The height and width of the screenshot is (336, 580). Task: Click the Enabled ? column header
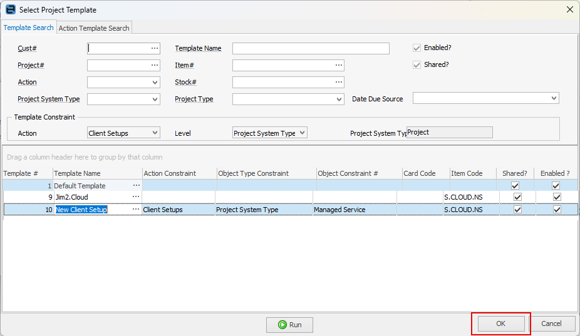[x=555, y=173]
